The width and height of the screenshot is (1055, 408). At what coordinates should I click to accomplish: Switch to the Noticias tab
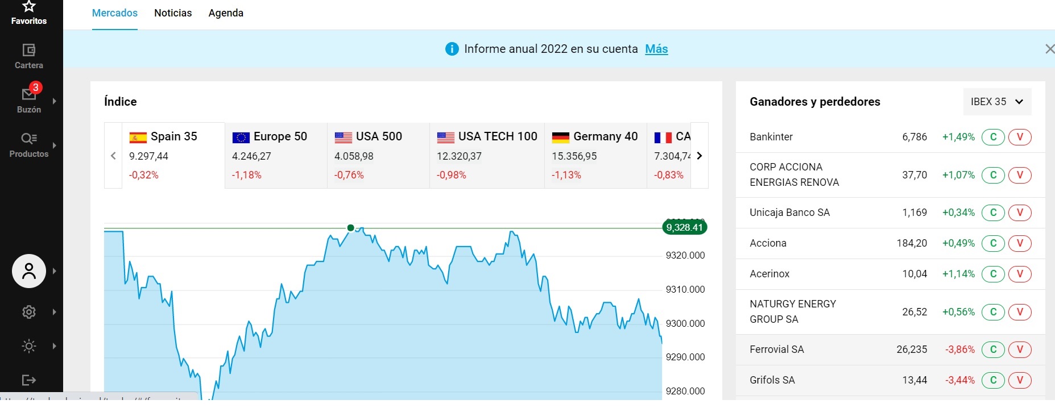pos(173,13)
